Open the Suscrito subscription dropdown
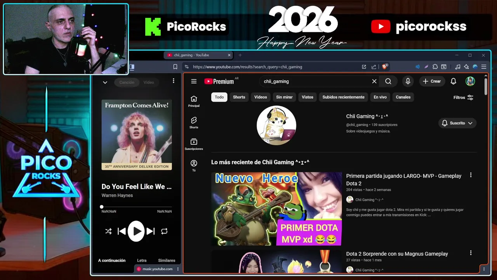This screenshot has width=497, height=280. [457, 123]
